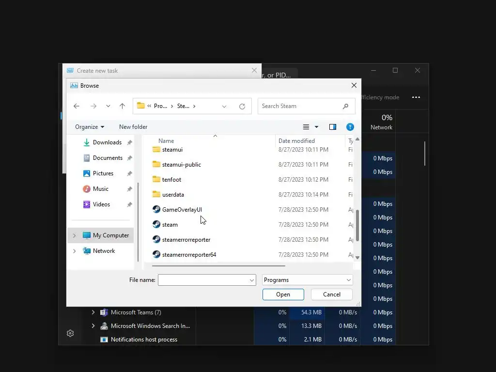
Task: Open the view options dropdown arrow
Action: click(316, 127)
